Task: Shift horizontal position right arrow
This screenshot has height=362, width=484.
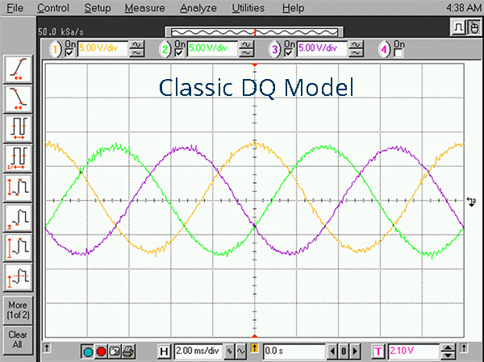Action: [x=355, y=352]
